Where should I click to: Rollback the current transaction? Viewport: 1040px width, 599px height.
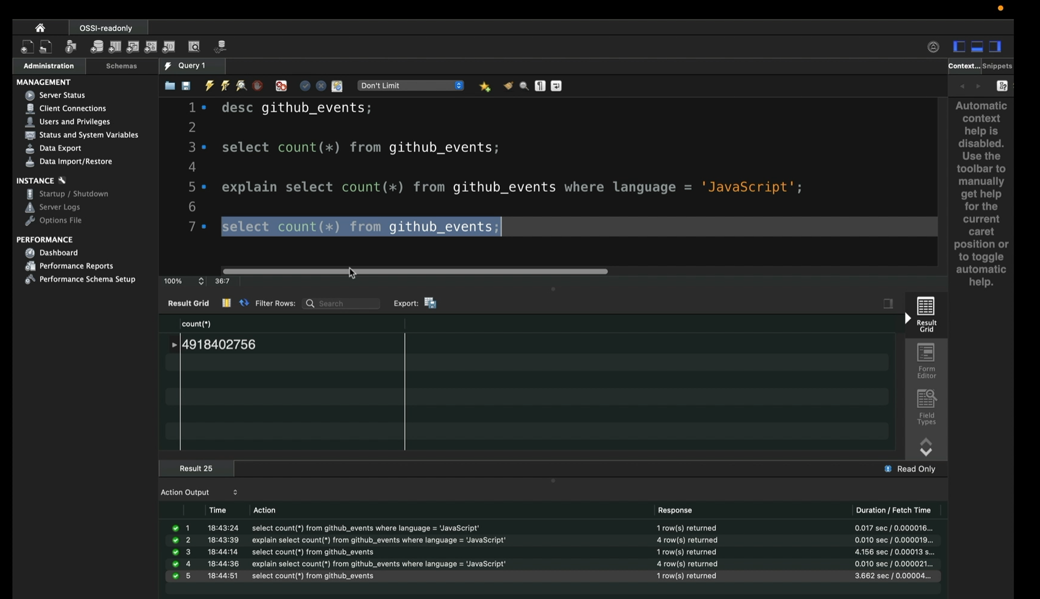pyautogui.click(x=321, y=86)
